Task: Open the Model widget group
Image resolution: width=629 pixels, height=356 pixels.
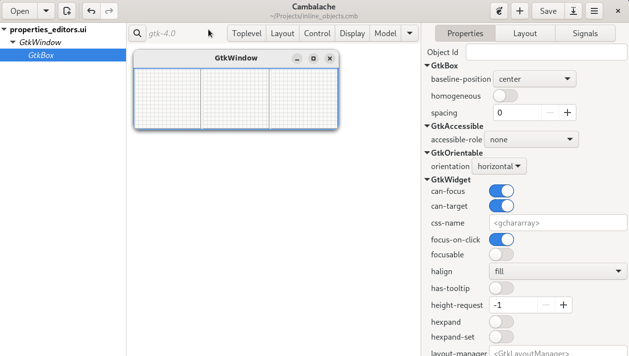Action: pyautogui.click(x=385, y=33)
